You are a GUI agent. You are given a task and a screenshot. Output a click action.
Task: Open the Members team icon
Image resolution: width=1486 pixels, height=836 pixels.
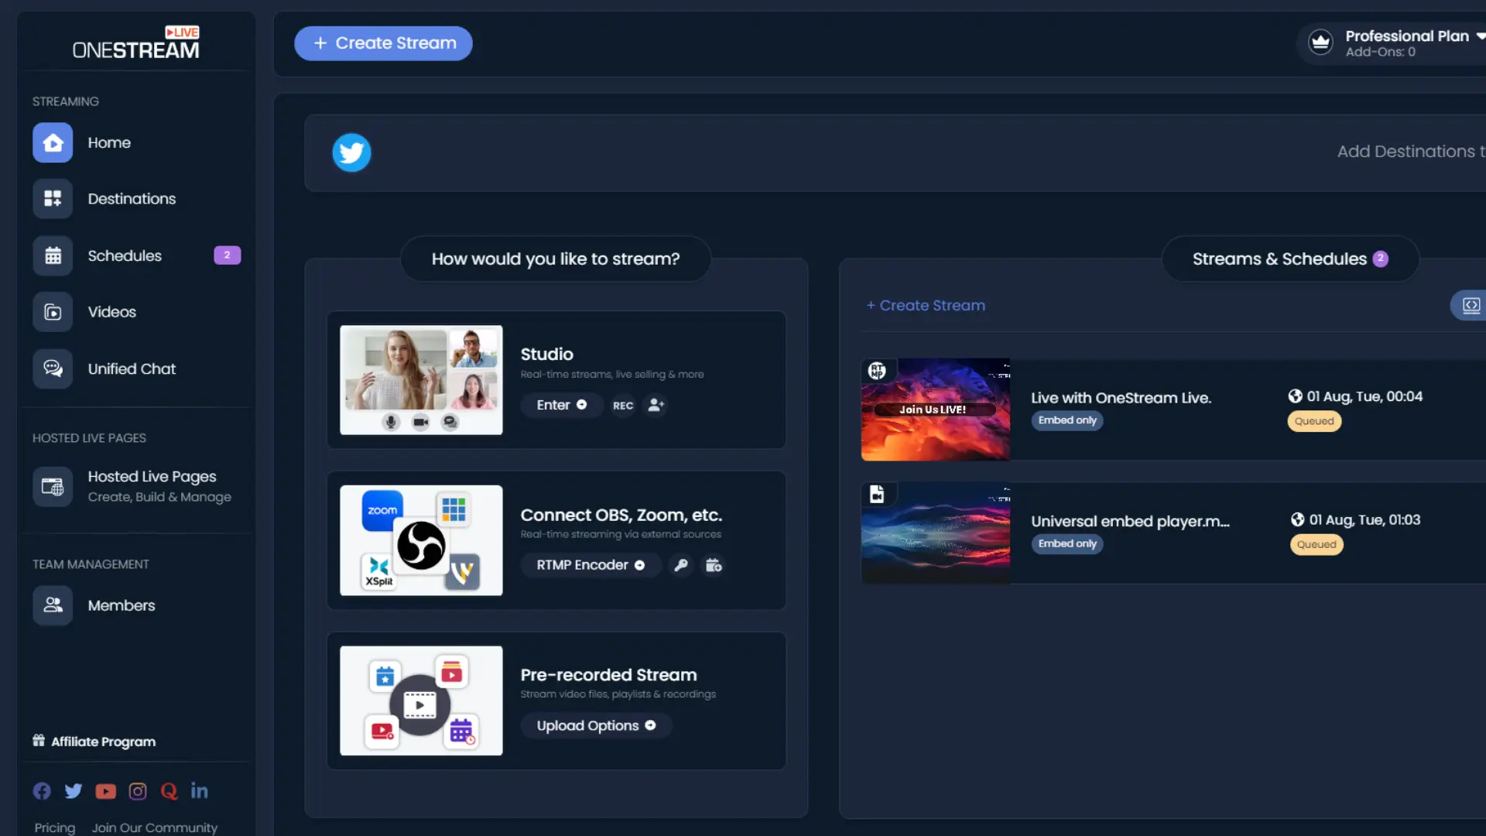pos(53,605)
